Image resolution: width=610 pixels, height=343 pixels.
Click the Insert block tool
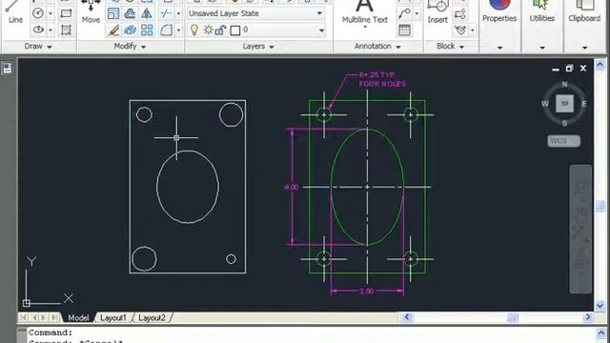click(437, 12)
